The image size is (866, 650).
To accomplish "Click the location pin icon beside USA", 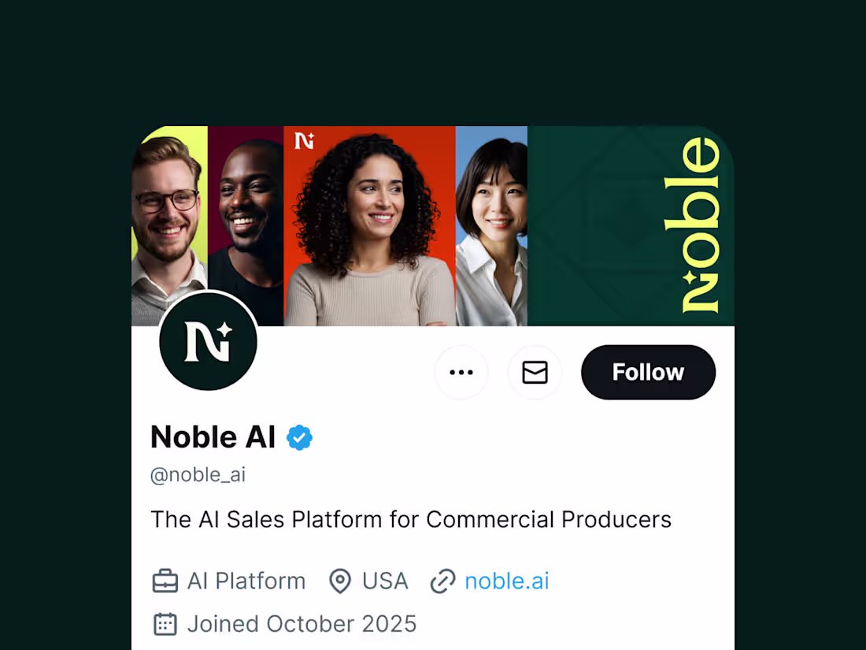I will pyautogui.click(x=340, y=581).
